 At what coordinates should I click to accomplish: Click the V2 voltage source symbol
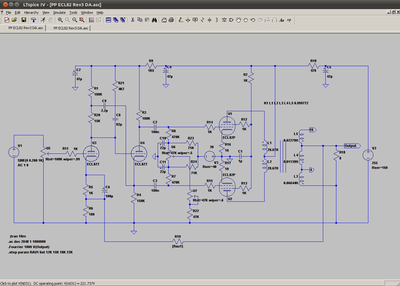click(368, 155)
